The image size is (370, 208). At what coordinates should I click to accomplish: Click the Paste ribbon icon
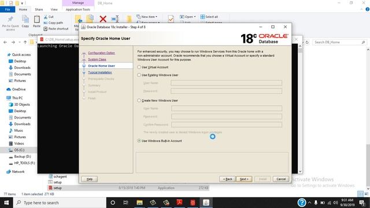pos(36,21)
